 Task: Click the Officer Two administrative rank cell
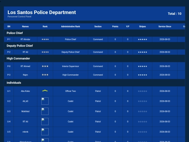(x=70, y=91)
